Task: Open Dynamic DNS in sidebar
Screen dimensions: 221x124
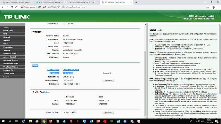Action: pos(12,70)
